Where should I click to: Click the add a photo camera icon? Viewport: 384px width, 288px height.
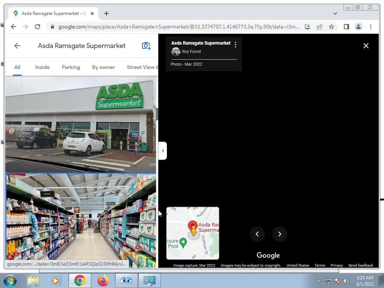coord(146,45)
